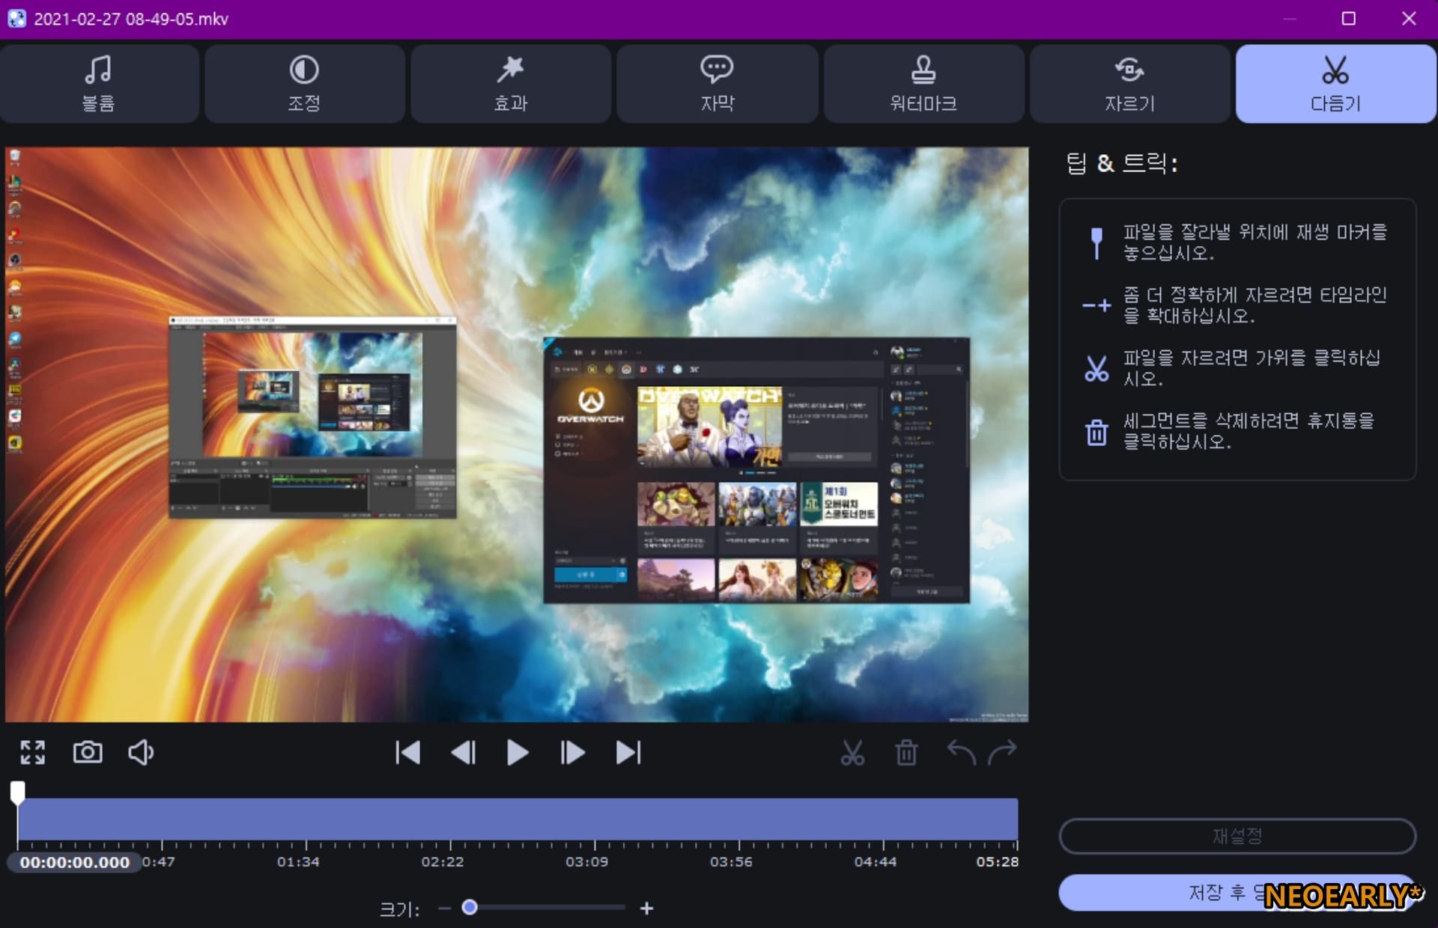Click the timeline at the 03:09 mark
This screenshot has height=928, width=1438.
click(x=594, y=819)
